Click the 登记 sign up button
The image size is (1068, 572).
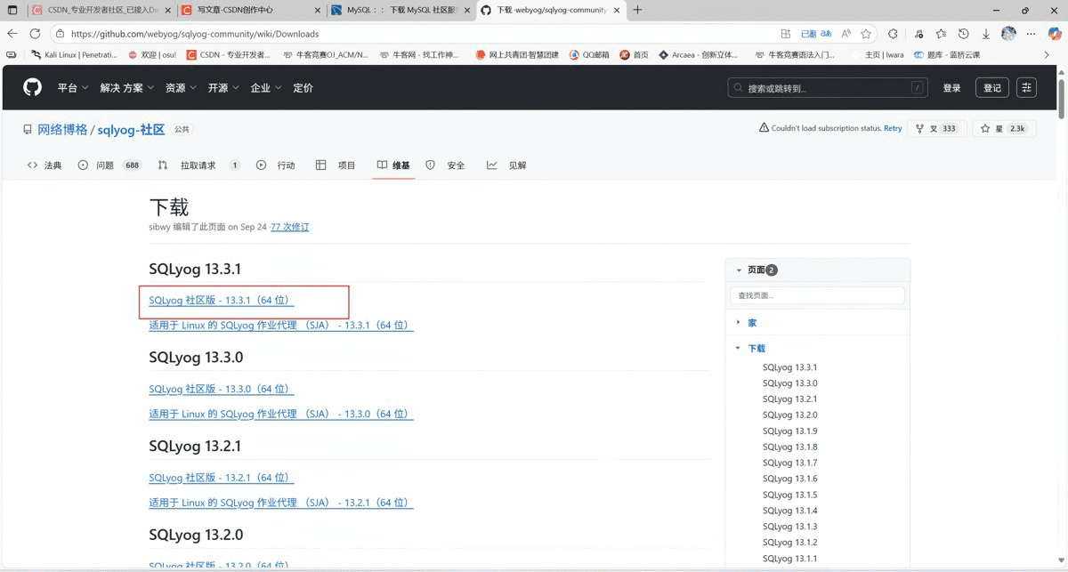pos(992,87)
